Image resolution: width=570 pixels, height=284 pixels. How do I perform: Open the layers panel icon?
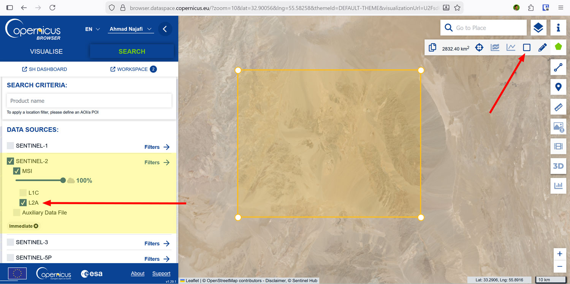(538, 28)
